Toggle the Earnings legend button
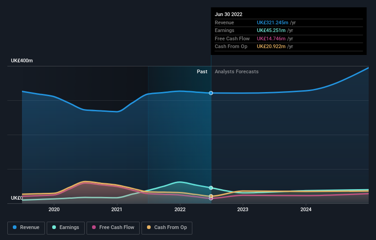This screenshot has height=240, width=376. tap(65, 228)
